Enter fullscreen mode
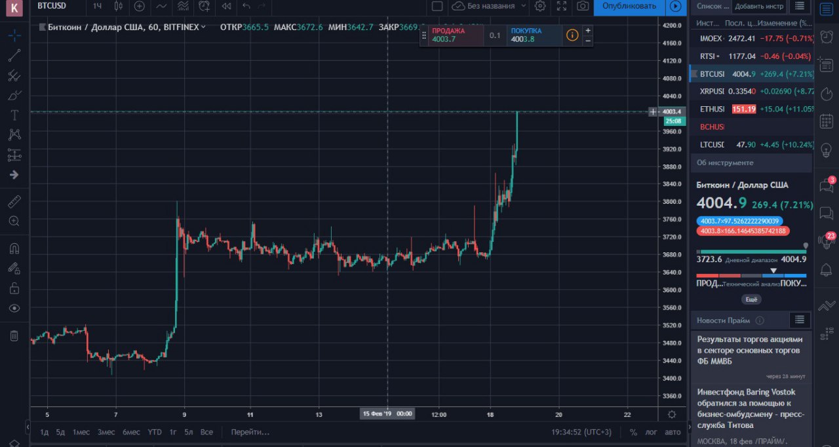The width and height of the screenshot is (839, 447). click(x=562, y=6)
